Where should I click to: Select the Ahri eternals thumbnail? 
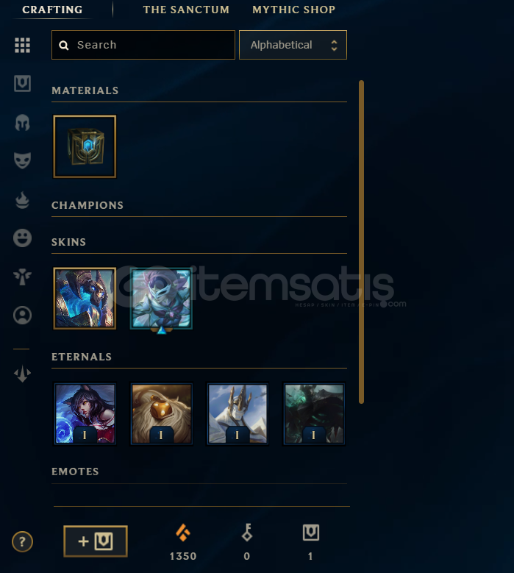85,413
